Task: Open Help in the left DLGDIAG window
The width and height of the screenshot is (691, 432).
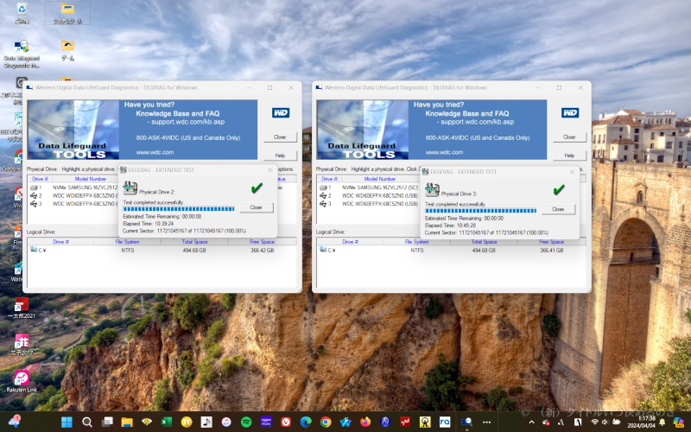Action: [280, 156]
